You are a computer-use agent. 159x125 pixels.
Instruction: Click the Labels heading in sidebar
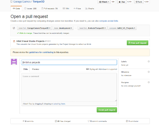pyautogui.click(x=124, y=62)
